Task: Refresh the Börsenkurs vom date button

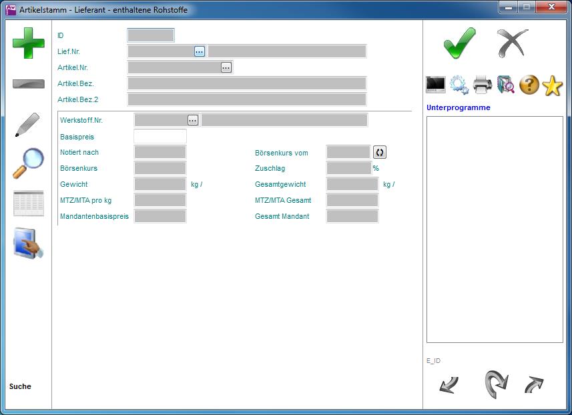Action: tap(380, 153)
